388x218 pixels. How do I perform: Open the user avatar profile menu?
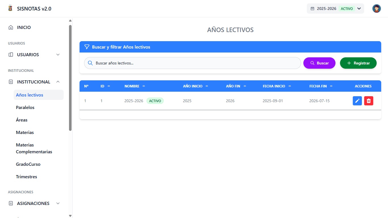377,9
